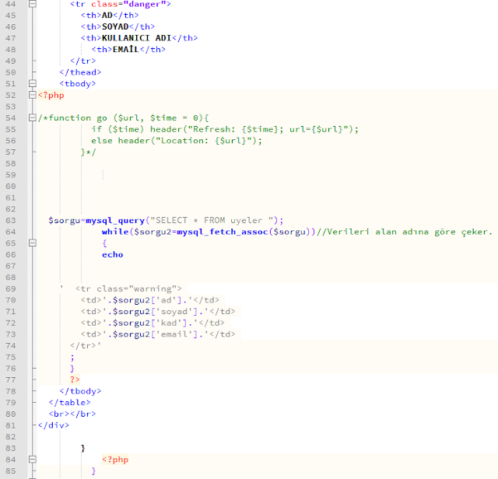Click the 'while' keyword on line 64
Screen dimensions: 498x479
point(115,232)
